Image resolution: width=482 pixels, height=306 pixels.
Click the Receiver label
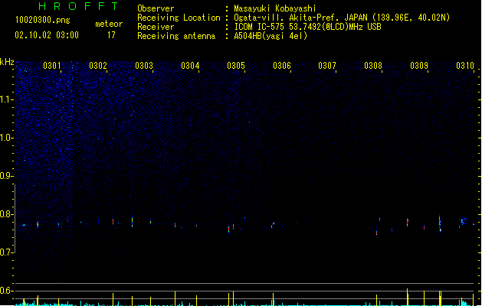156,27
